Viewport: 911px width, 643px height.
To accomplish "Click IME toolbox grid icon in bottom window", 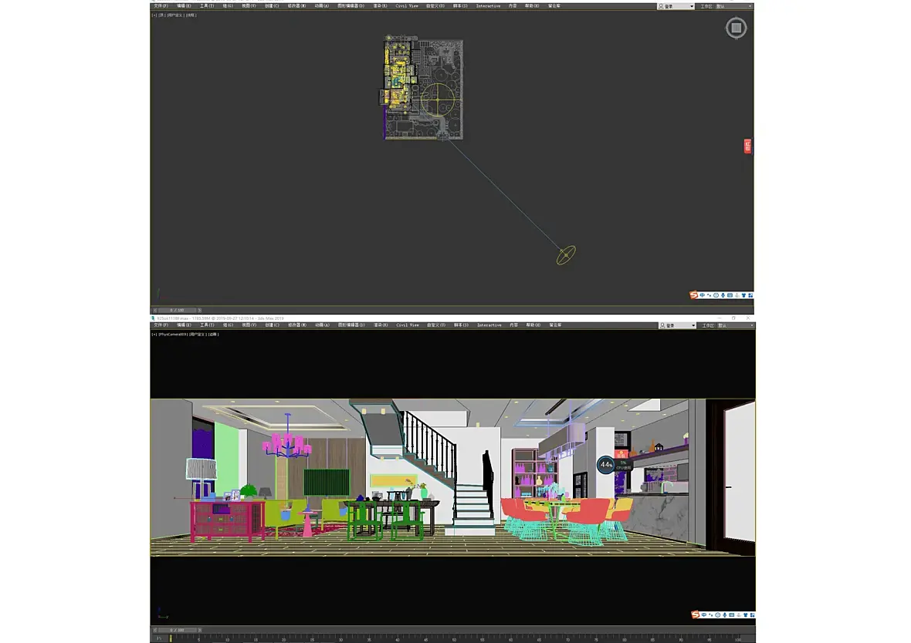I will click(752, 614).
